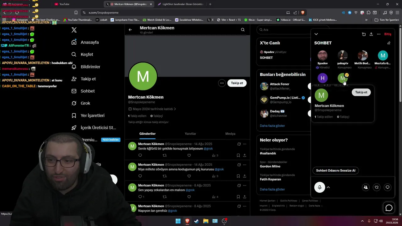This screenshot has width=402, height=226.
Task: Open Tüm Yer İşaretleri bookmarks folder
Action: [387, 20]
